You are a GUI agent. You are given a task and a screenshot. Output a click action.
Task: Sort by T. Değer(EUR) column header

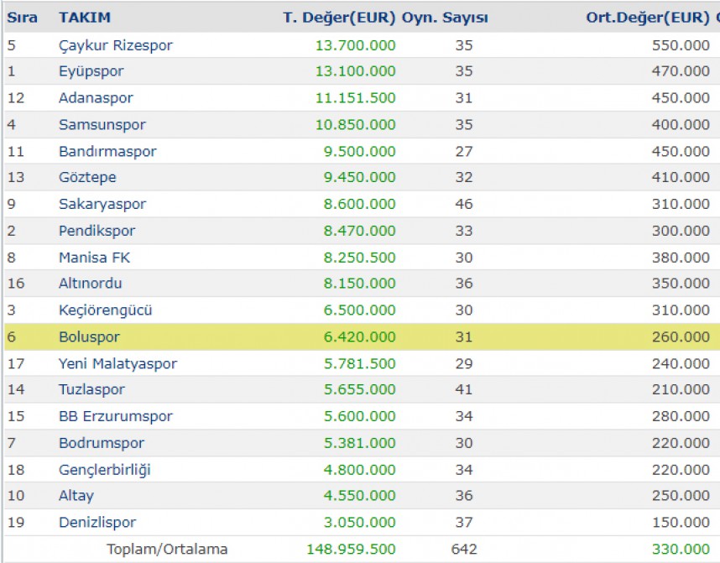339,18
